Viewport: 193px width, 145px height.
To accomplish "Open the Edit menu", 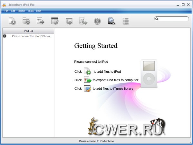I will (x=13, y=11).
